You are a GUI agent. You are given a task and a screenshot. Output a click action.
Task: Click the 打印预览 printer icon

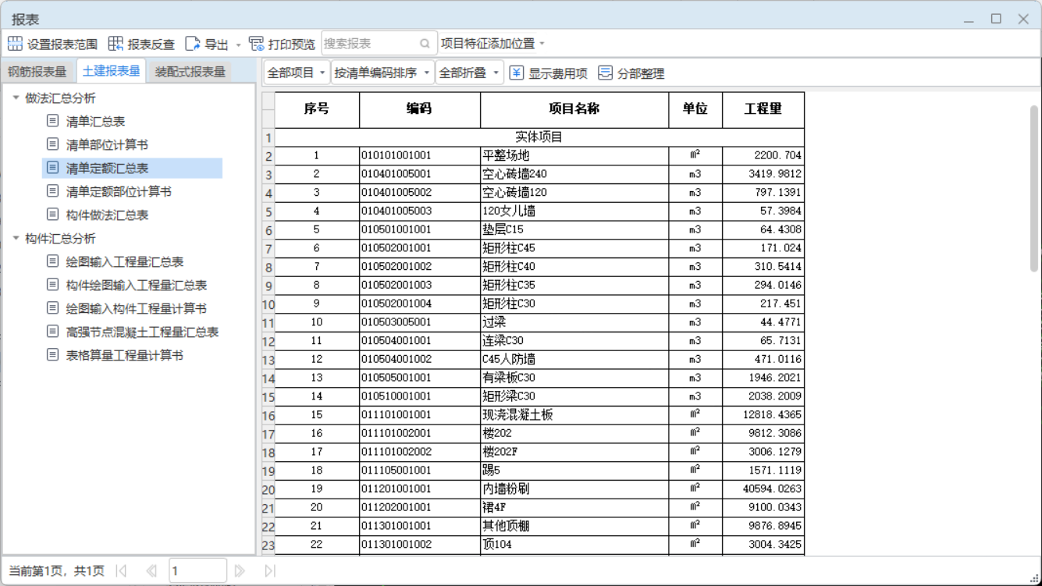[256, 44]
